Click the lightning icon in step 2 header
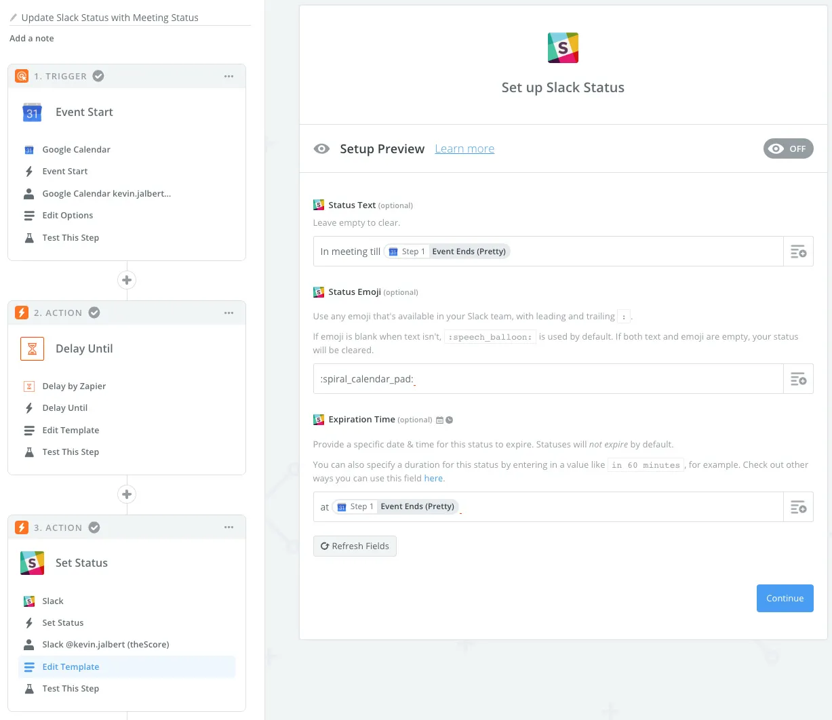 22,313
